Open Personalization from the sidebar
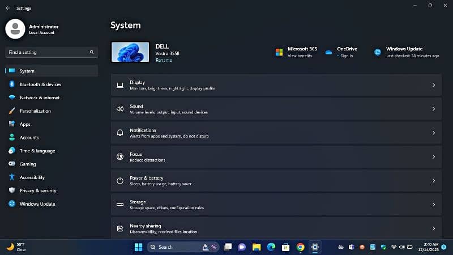Viewport: 453px width, 255px height. [35, 111]
